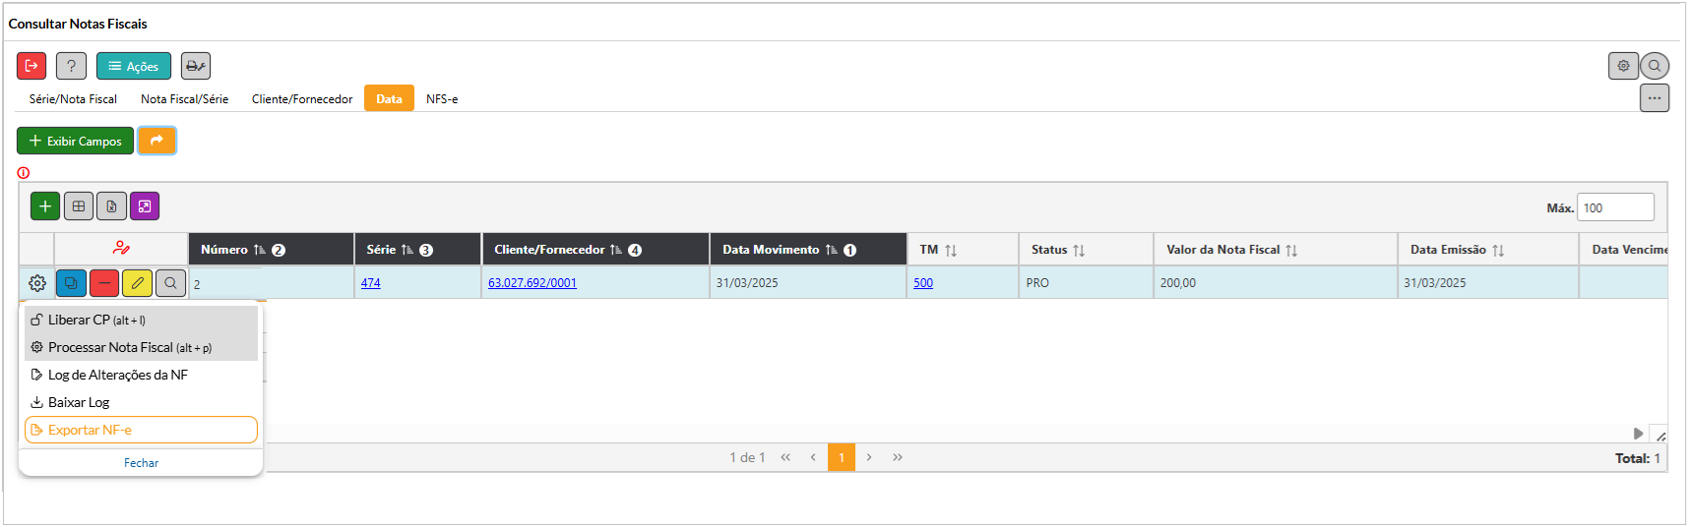Open help with the question mark icon
Viewport: 1689px width, 527px height.
click(x=71, y=66)
